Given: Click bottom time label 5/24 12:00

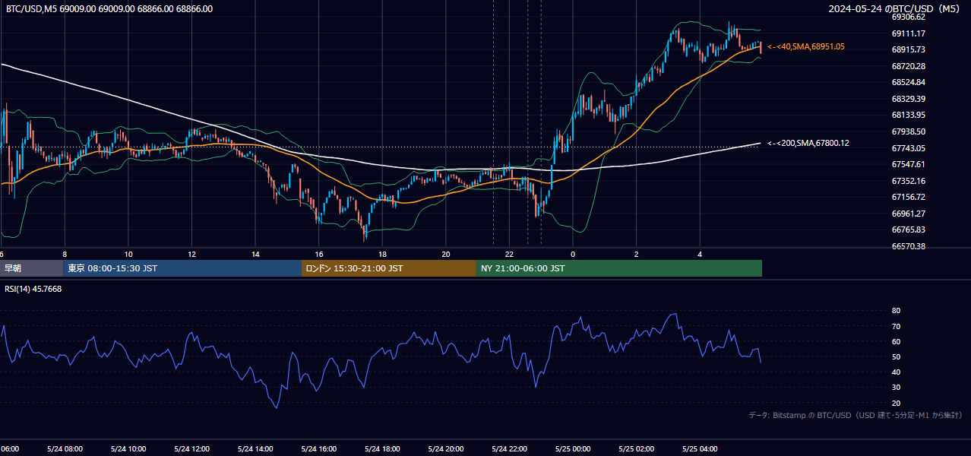Looking at the screenshot, I should pos(192,448).
